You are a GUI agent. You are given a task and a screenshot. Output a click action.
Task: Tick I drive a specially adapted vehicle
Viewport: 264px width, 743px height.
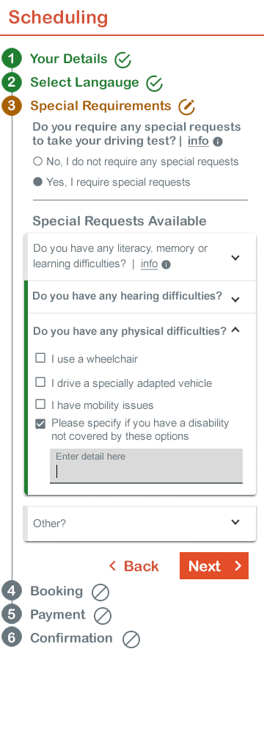pyautogui.click(x=40, y=382)
